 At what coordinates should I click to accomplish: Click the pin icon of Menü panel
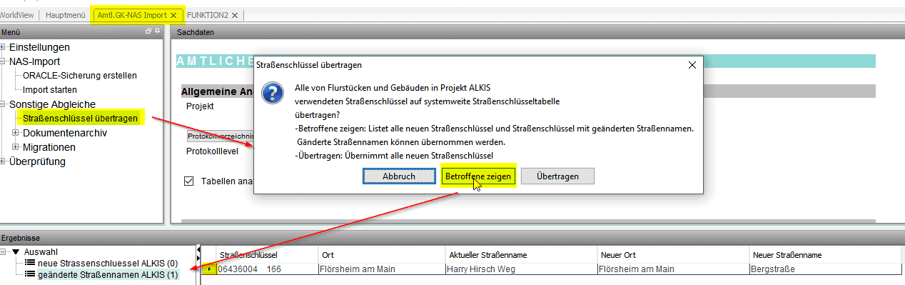(157, 32)
